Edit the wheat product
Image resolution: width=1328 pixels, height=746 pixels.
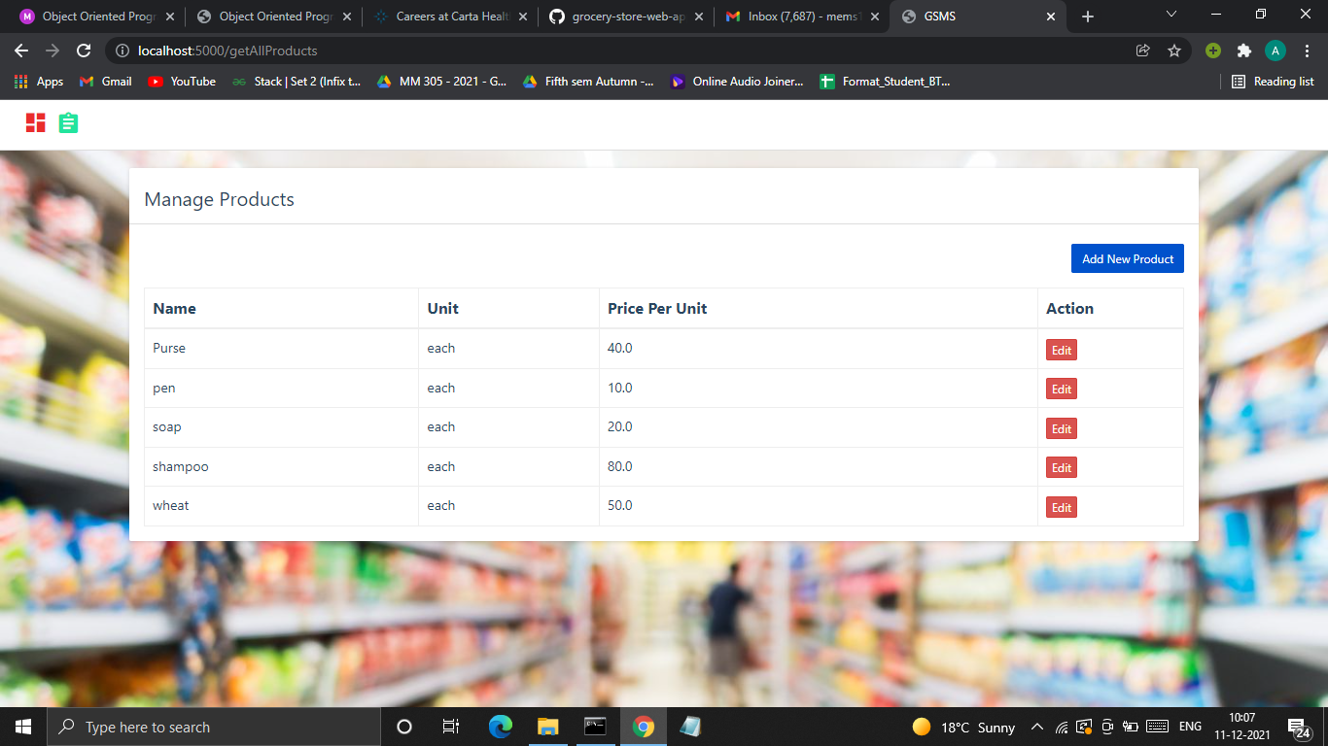[x=1061, y=506]
